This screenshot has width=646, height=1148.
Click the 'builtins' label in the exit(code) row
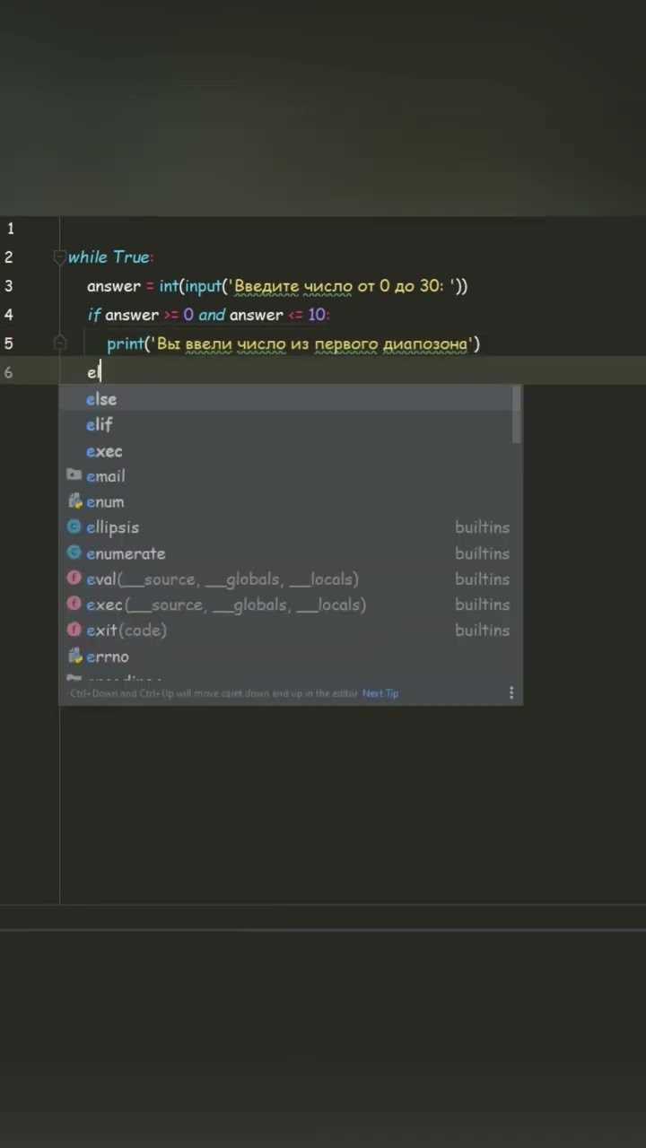(x=482, y=631)
